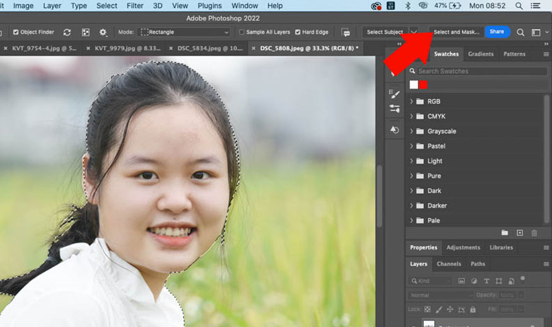Close the KVT_9979.jpg document tab

click(x=88, y=48)
